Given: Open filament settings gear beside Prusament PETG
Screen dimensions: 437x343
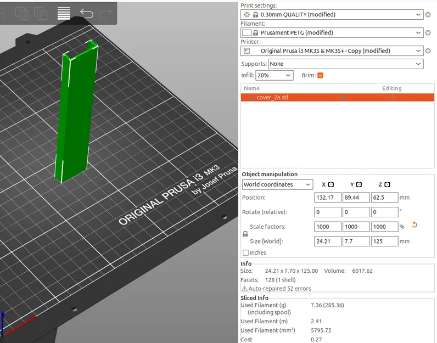Looking at the screenshot, I should pos(428,32).
